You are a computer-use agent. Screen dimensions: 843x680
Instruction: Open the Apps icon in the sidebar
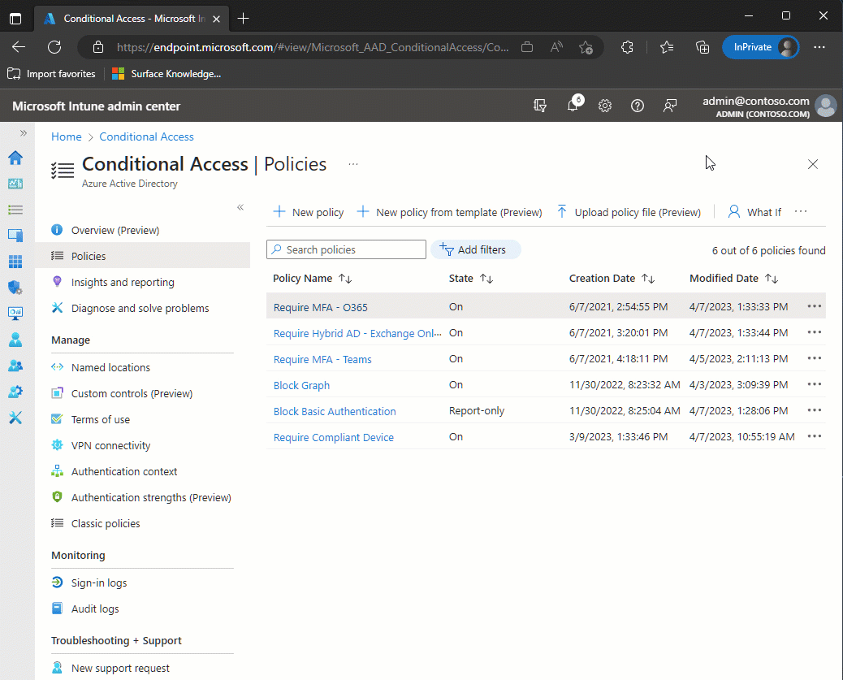point(15,262)
